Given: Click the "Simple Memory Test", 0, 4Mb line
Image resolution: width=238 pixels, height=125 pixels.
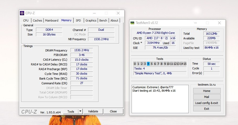Looking at the screenshot, I should pos(160,73).
